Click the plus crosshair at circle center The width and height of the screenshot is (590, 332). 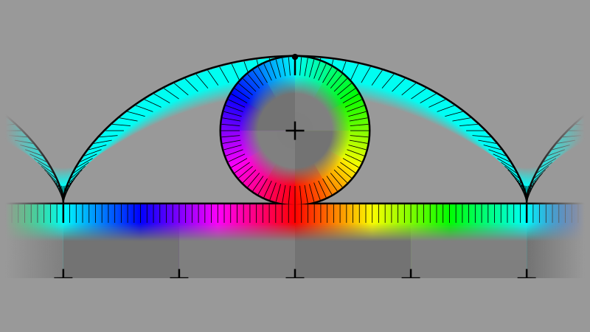tap(295, 131)
